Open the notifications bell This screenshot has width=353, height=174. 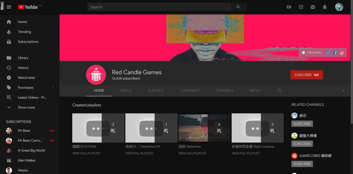pyautogui.click(x=325, y=7)
